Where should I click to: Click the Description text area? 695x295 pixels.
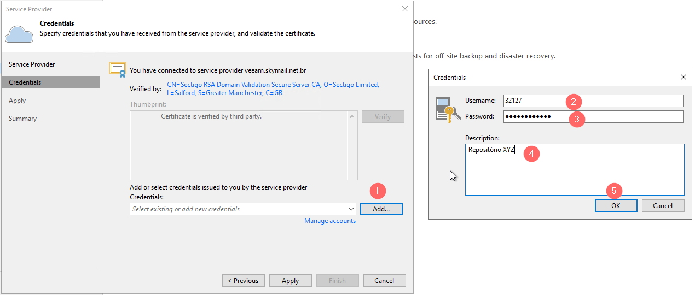(575, 169)
